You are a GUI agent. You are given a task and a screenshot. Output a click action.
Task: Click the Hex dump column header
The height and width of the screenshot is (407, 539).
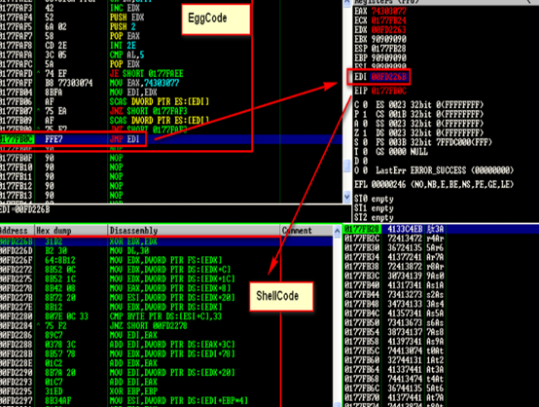pos(71,231)
